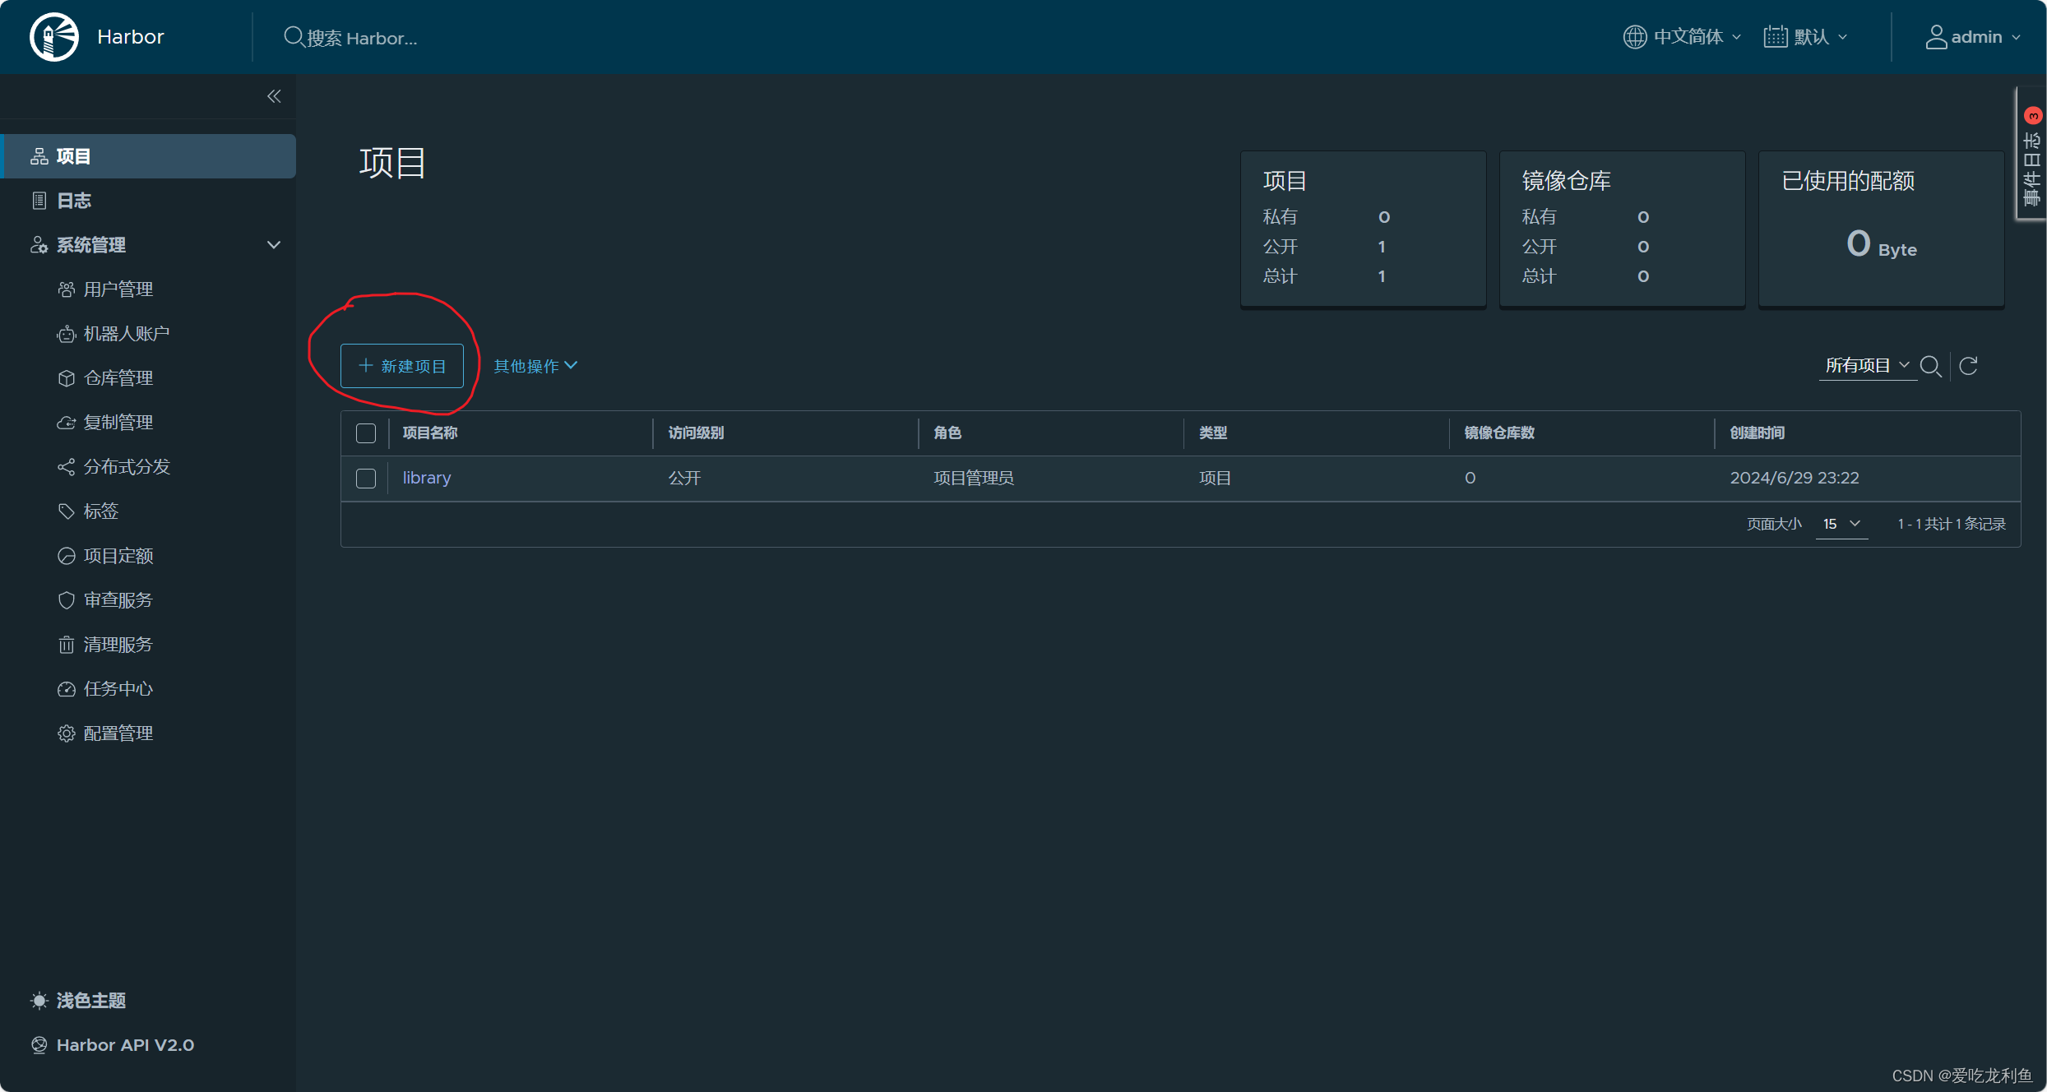Viewport: 2047px width, 1092px height.
Task: Go to 配置管理 in the sidebar
Action: click(x=118, y=733)
